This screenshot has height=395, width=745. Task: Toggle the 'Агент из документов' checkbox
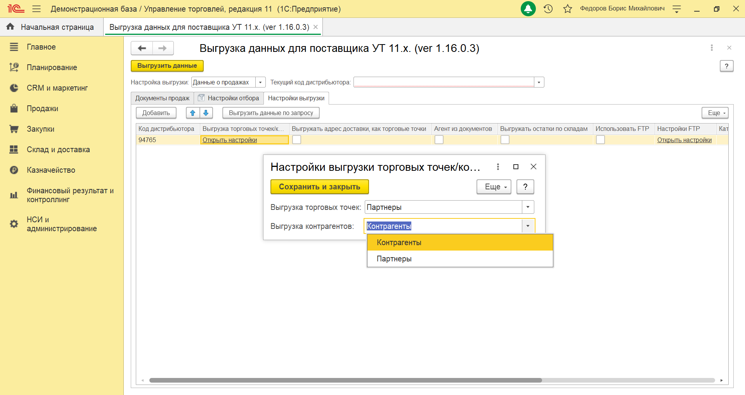click(439, 140)
